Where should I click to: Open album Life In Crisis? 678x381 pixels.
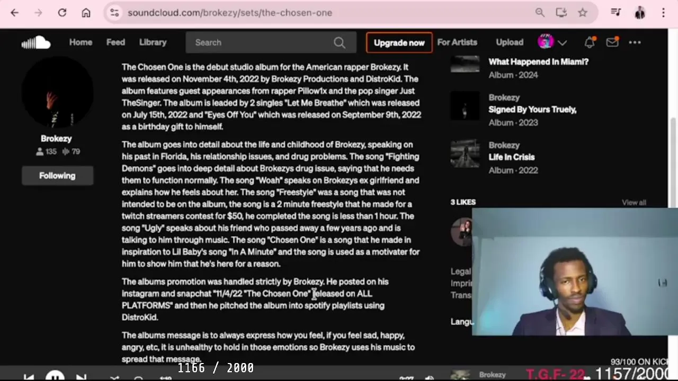click(511, 157)
